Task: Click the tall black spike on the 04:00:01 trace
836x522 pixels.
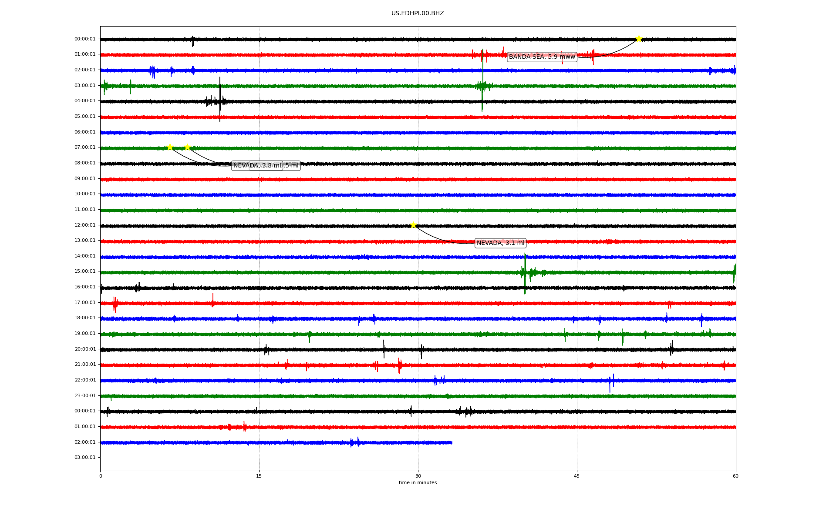Action: [x=220, y=99]
